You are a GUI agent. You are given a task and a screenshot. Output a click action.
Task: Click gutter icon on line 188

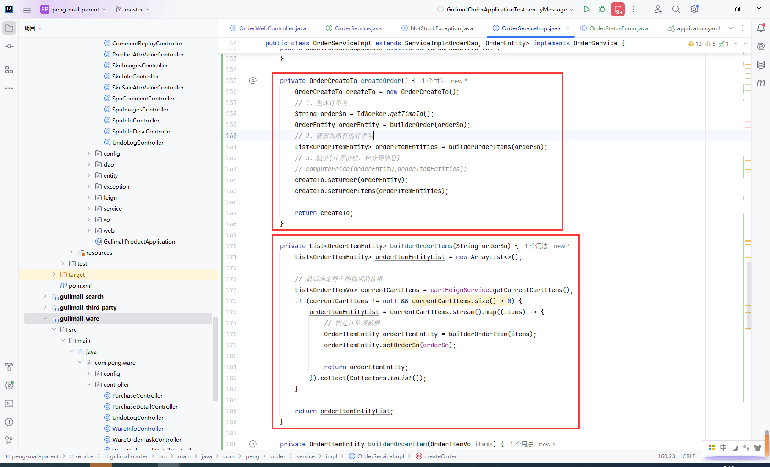click(x=253, y=444)
